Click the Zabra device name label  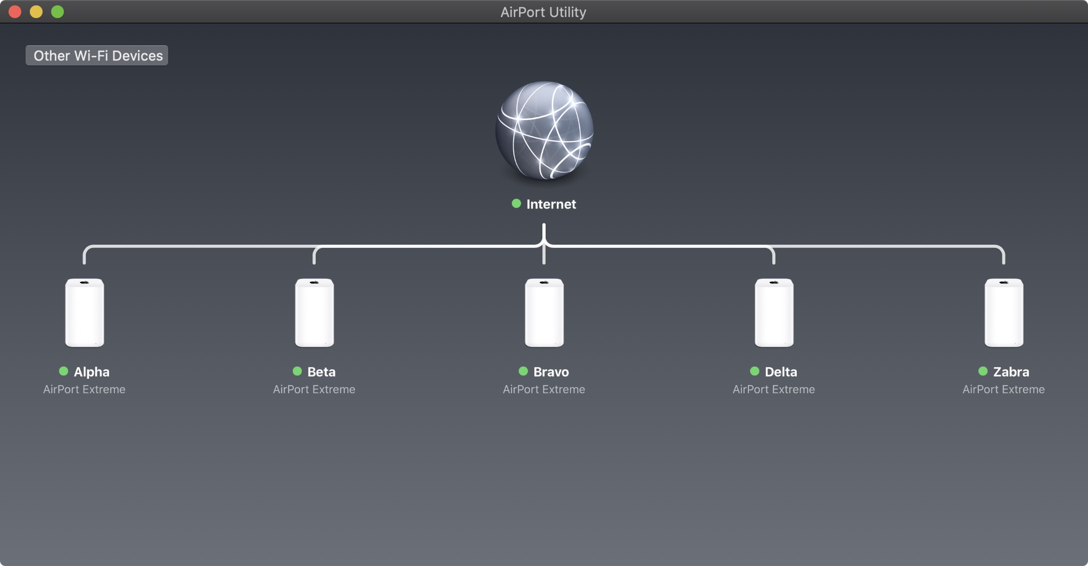(1011, 372)
